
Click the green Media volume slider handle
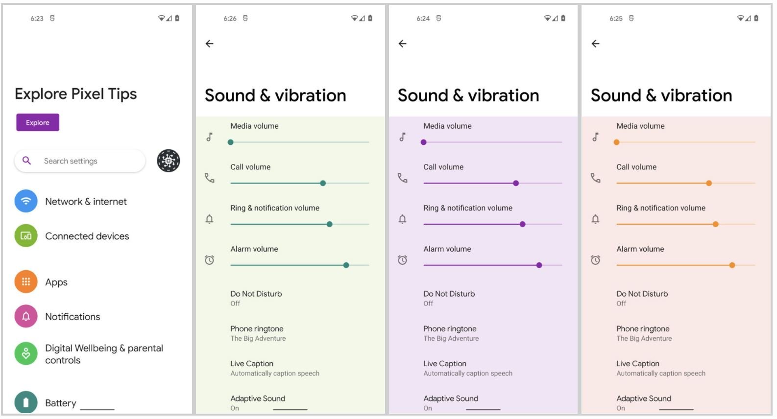click(x=231, y=142)
